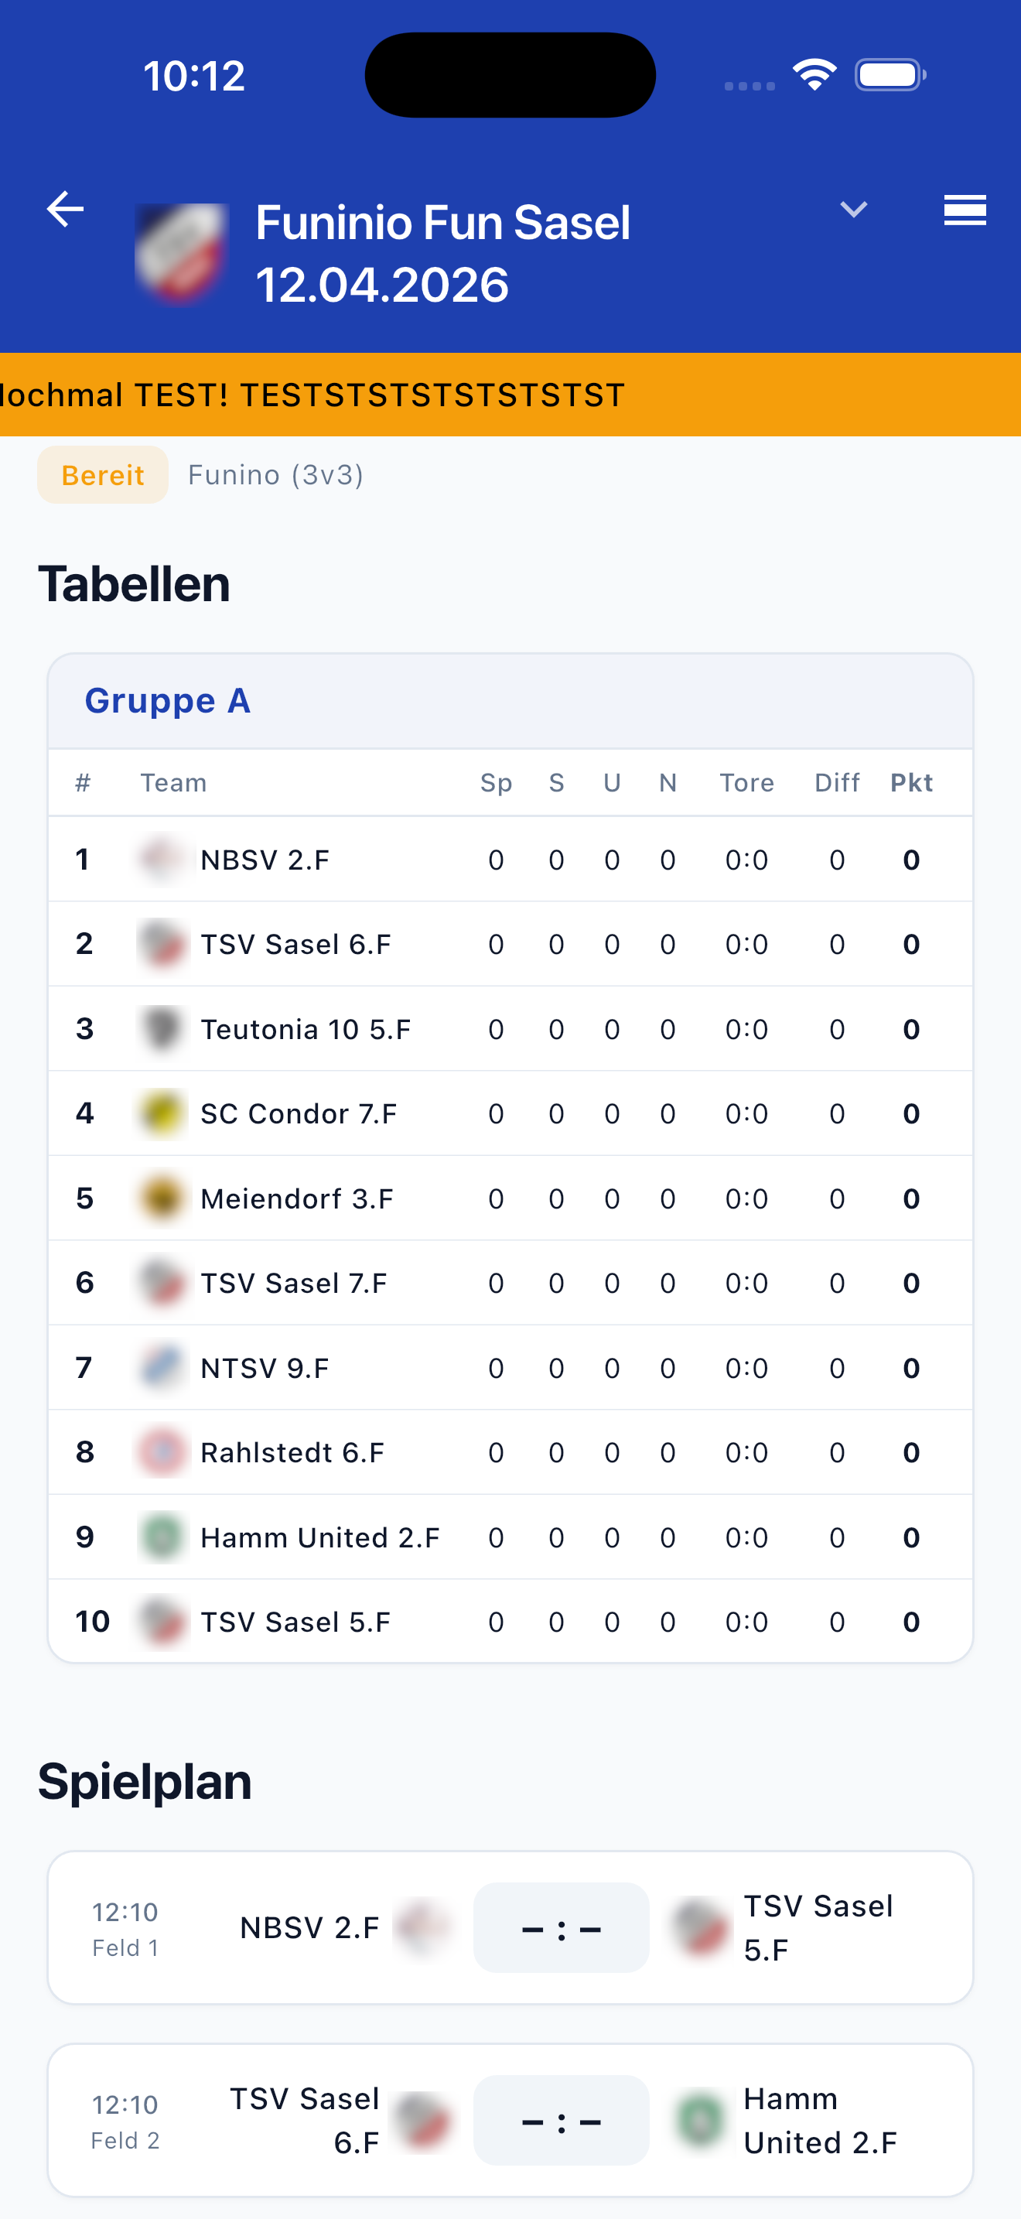Tap the Funinio Fun Sasel club logo

182,252
